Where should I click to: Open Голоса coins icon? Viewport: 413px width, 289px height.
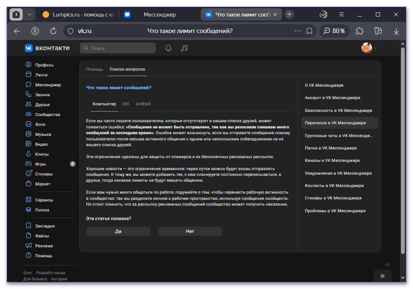pyautogui.click(x=28, y=209)
